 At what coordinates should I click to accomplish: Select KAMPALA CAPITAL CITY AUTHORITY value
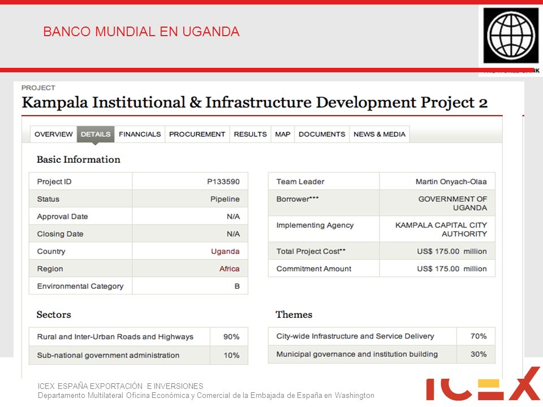pos(441,230)
